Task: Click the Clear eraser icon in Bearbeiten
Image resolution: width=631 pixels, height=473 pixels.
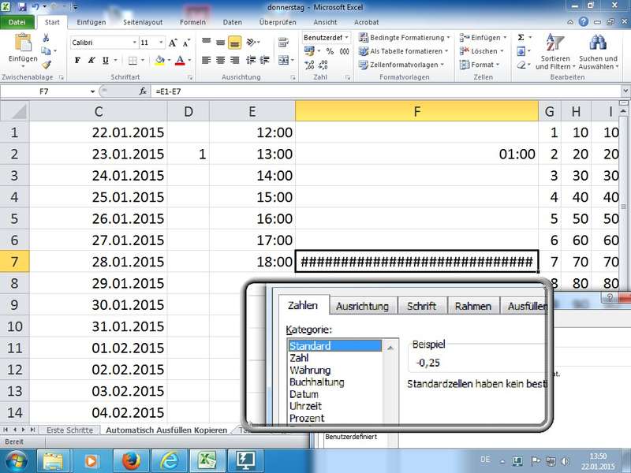Action: (521, 65)
